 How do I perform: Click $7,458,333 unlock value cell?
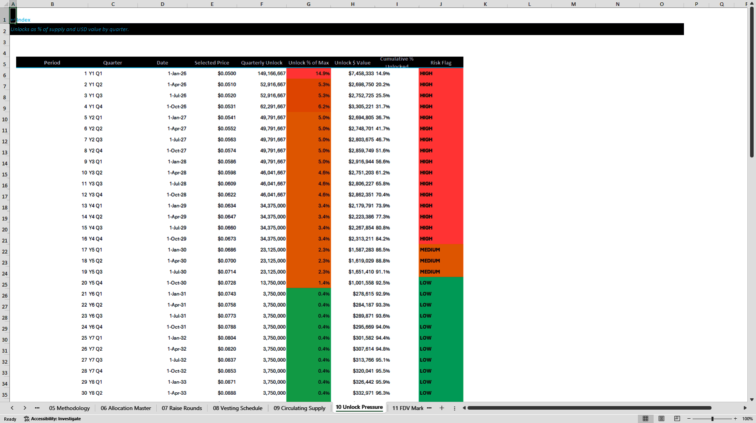353,74
